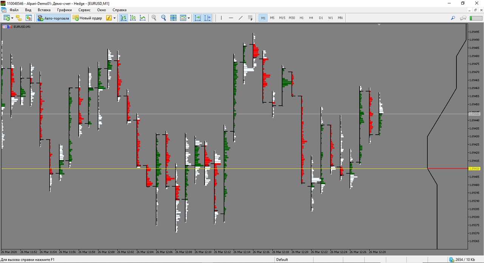Select the M15 timeframe

point(282,18)
